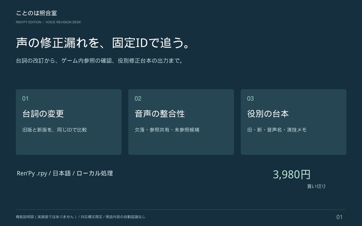
Task: Click the text 旧版と新版を、同じIDで比較
Action: 54,130
